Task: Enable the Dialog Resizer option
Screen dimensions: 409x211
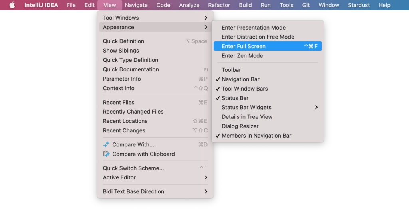Action: [x=268, y=126]
